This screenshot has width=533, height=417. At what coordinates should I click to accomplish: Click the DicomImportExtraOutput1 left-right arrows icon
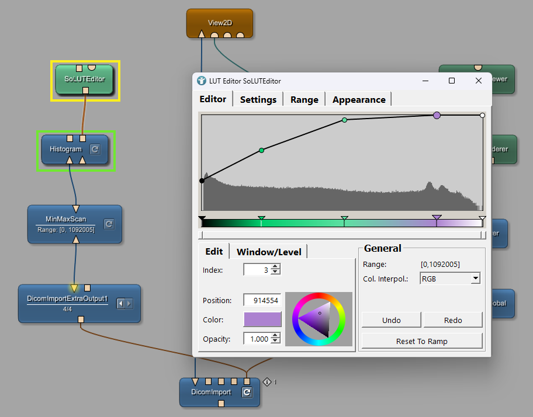(125, 303)
